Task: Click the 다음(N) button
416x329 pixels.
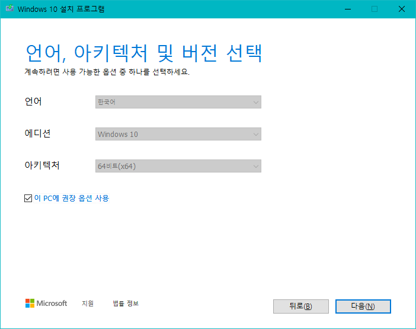Action: point(363,306)
